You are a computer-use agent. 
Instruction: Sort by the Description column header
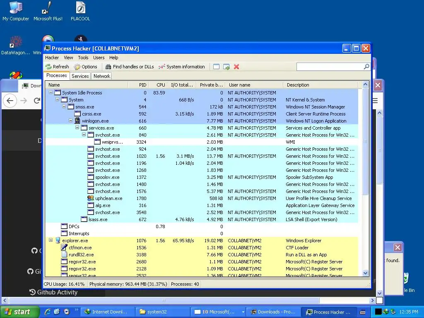[320, 85]
